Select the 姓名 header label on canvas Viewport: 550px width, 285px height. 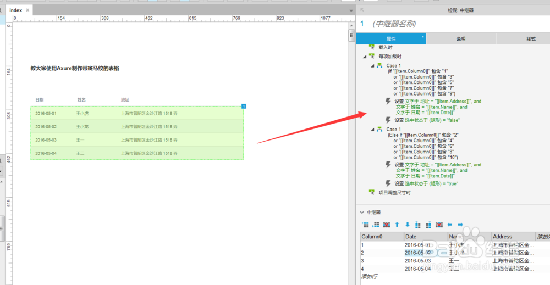click(81, 100)
